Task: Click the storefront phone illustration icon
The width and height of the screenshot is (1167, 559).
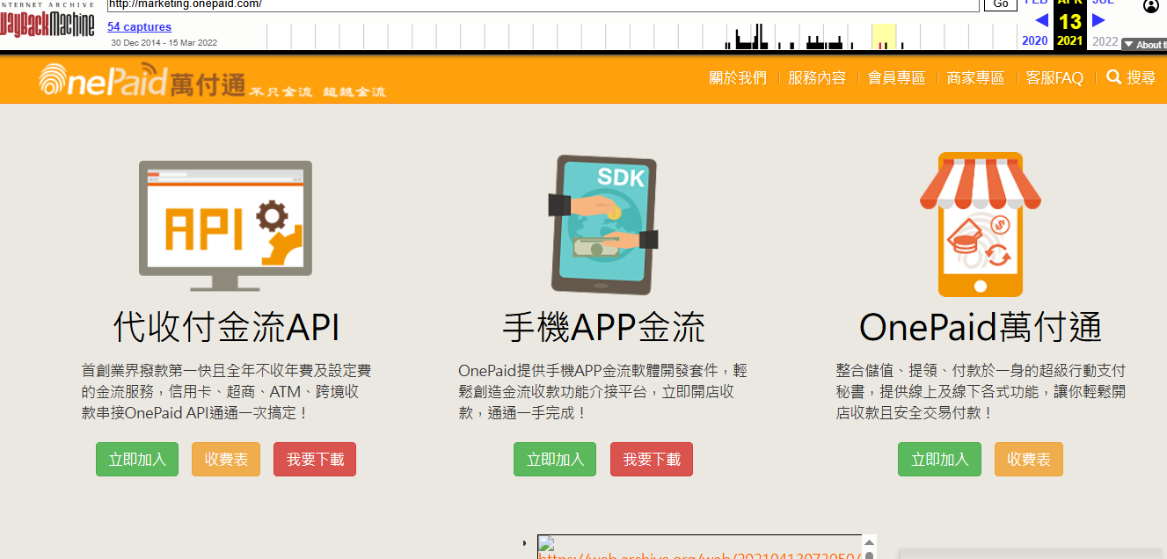Action: (980, 224)
